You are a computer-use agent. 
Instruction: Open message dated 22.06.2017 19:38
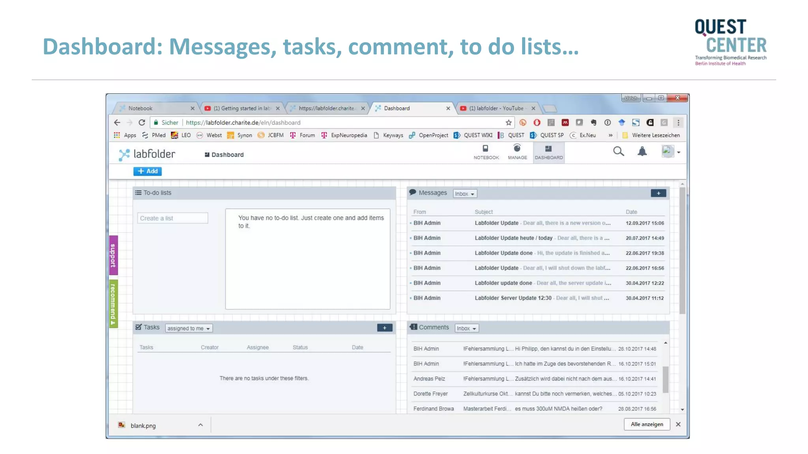(537, 253)
